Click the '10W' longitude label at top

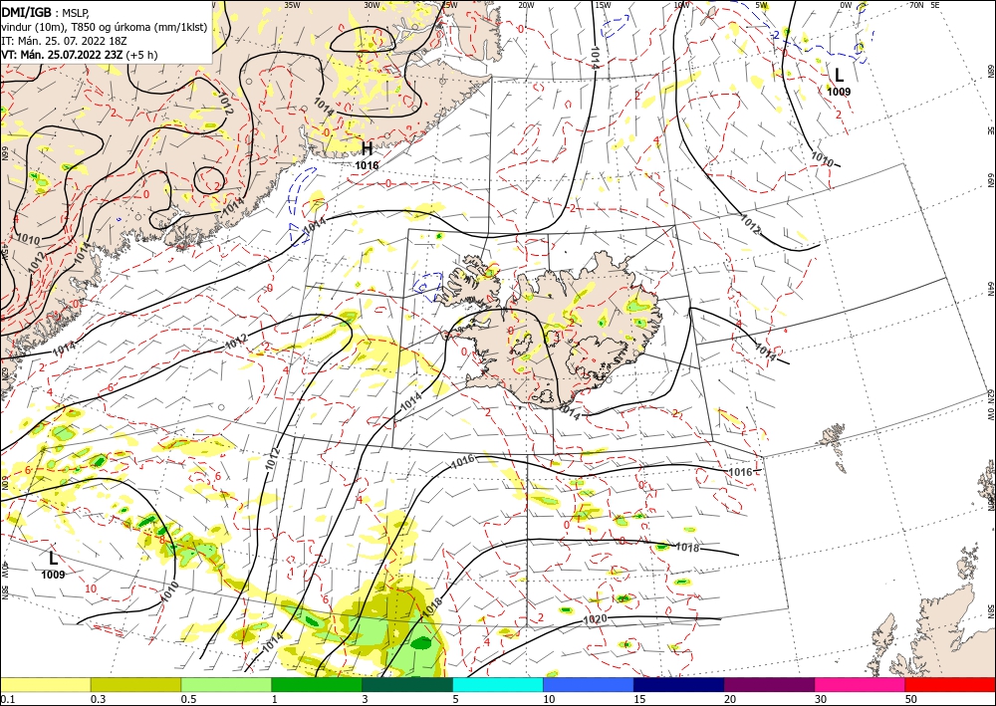click(681, 4)
